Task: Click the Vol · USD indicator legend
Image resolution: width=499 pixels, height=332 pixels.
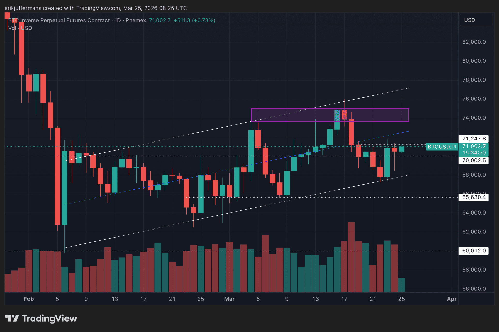Action: pos(20,28)
